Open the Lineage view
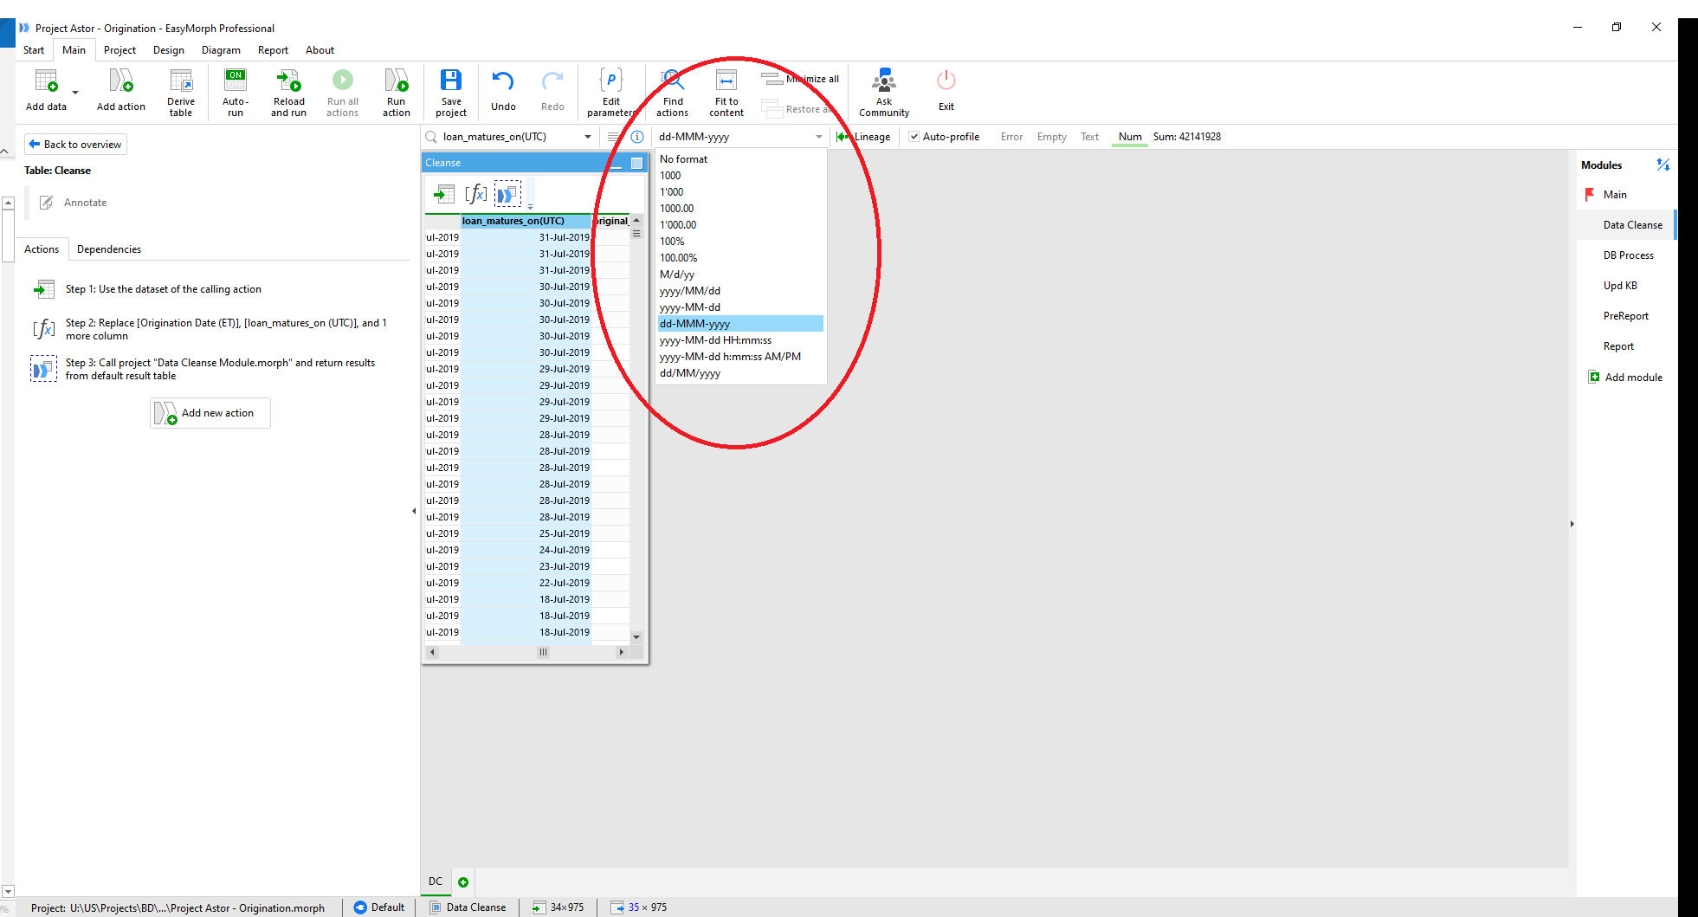Screen dimensions: 1698x917 [x=864, y=136]
